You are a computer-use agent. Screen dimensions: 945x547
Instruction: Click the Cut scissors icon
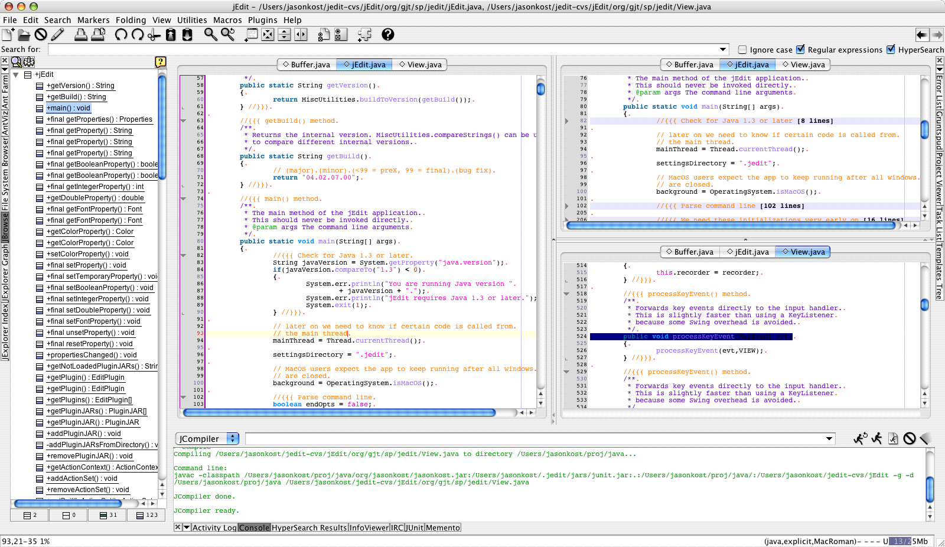(x=154, y=35)
